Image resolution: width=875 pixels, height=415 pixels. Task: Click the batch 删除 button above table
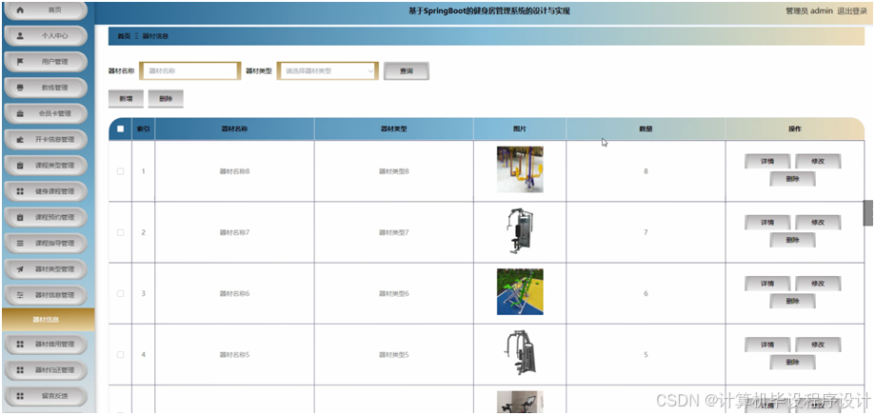166,99
